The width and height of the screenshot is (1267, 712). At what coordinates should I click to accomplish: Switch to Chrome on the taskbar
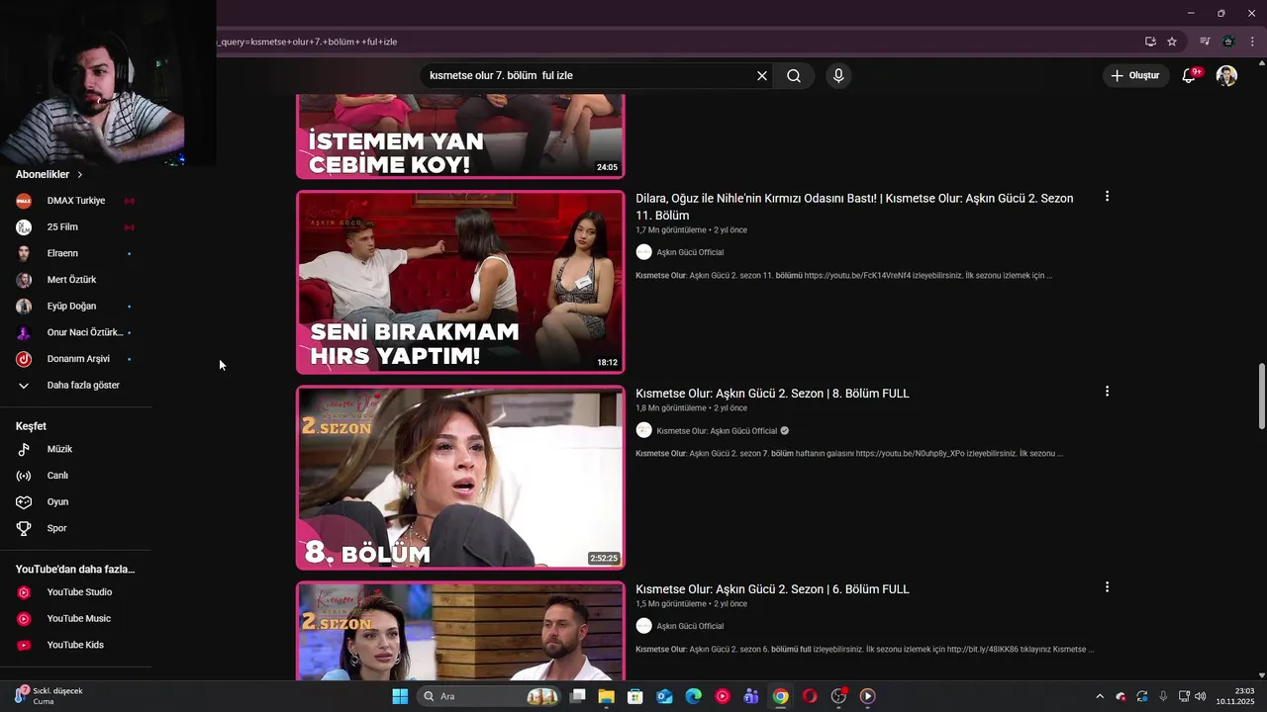click(781, 696)
